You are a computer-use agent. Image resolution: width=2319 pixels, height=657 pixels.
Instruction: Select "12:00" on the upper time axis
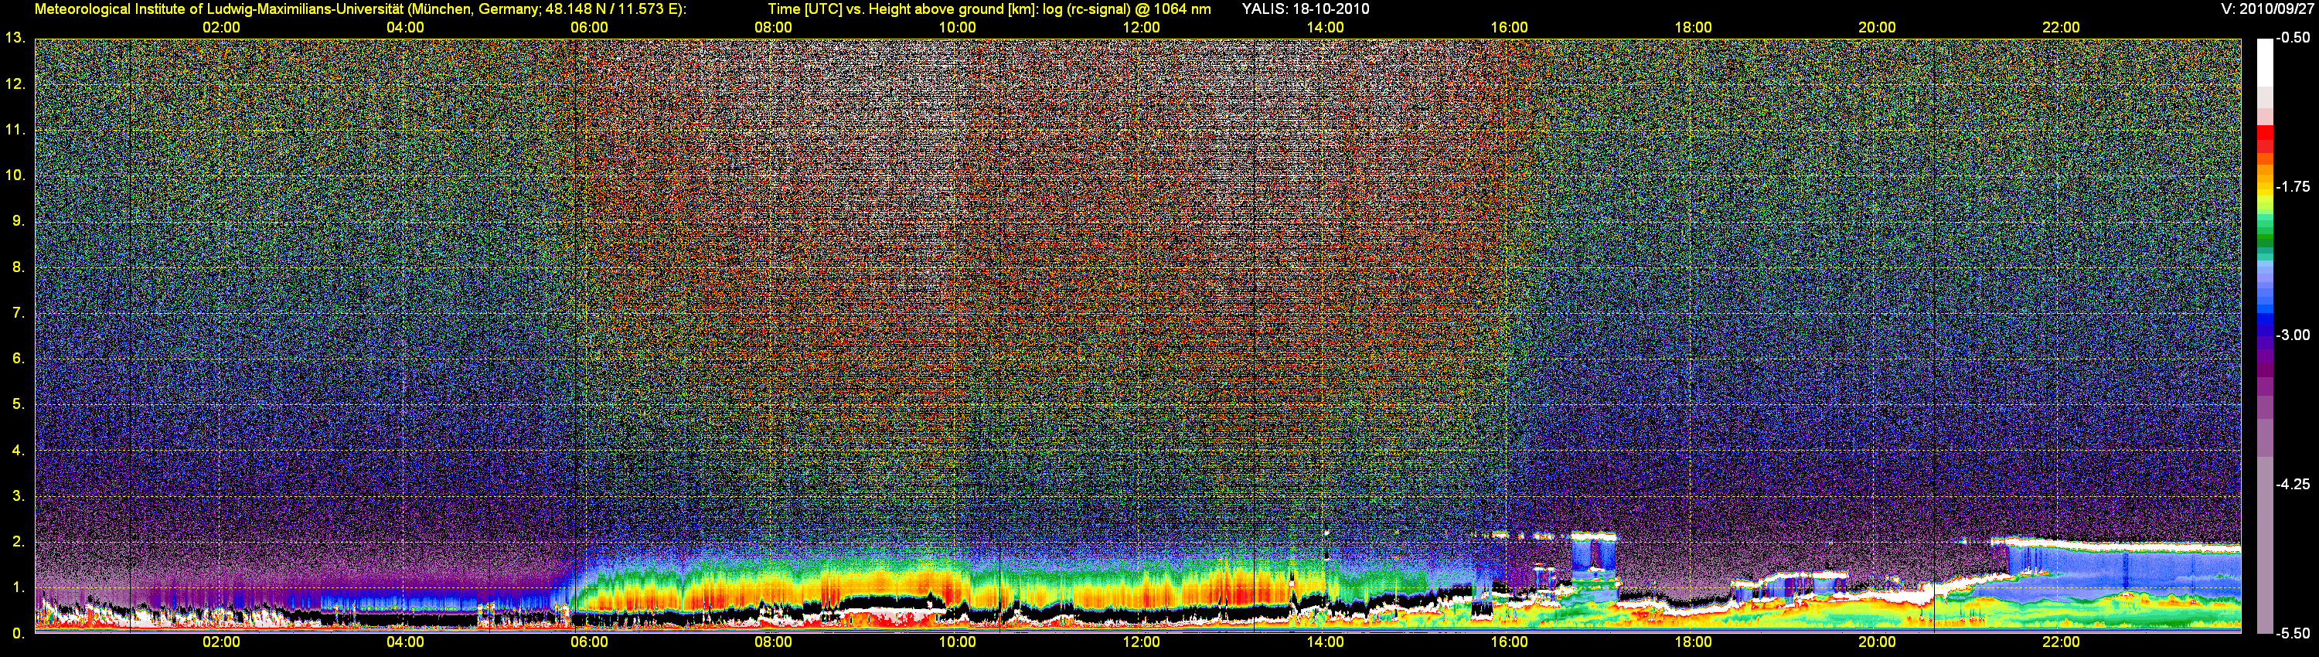point(1141,28)
